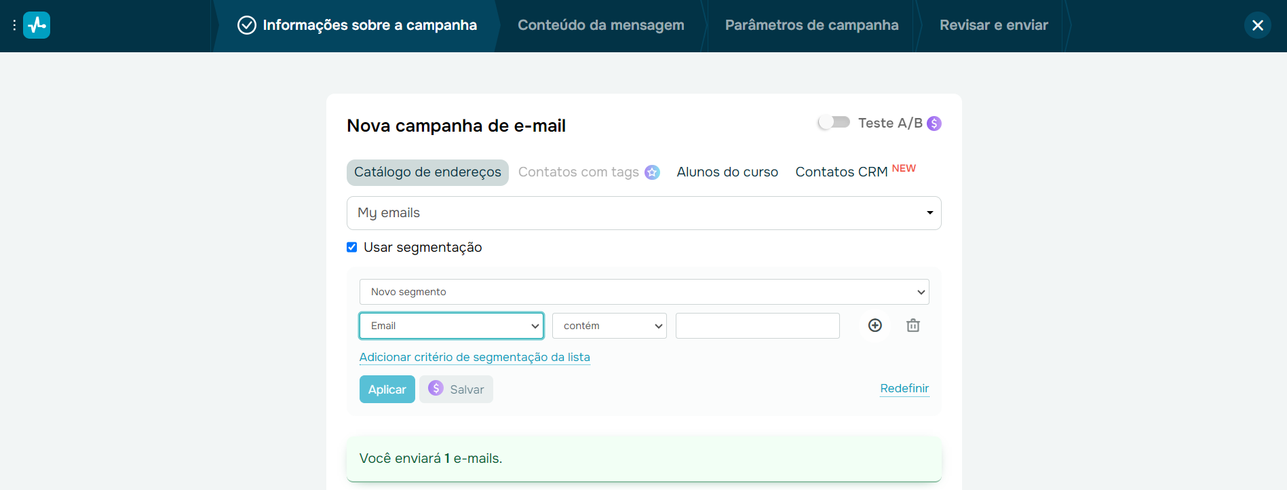The image size is (1287, 490).
Task: Open the My emails mailing list dropdown
Action: point(643,213)
